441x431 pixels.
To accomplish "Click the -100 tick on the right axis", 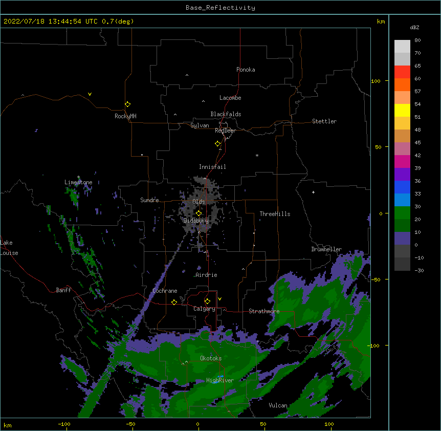I will click(x=374, y=346).
